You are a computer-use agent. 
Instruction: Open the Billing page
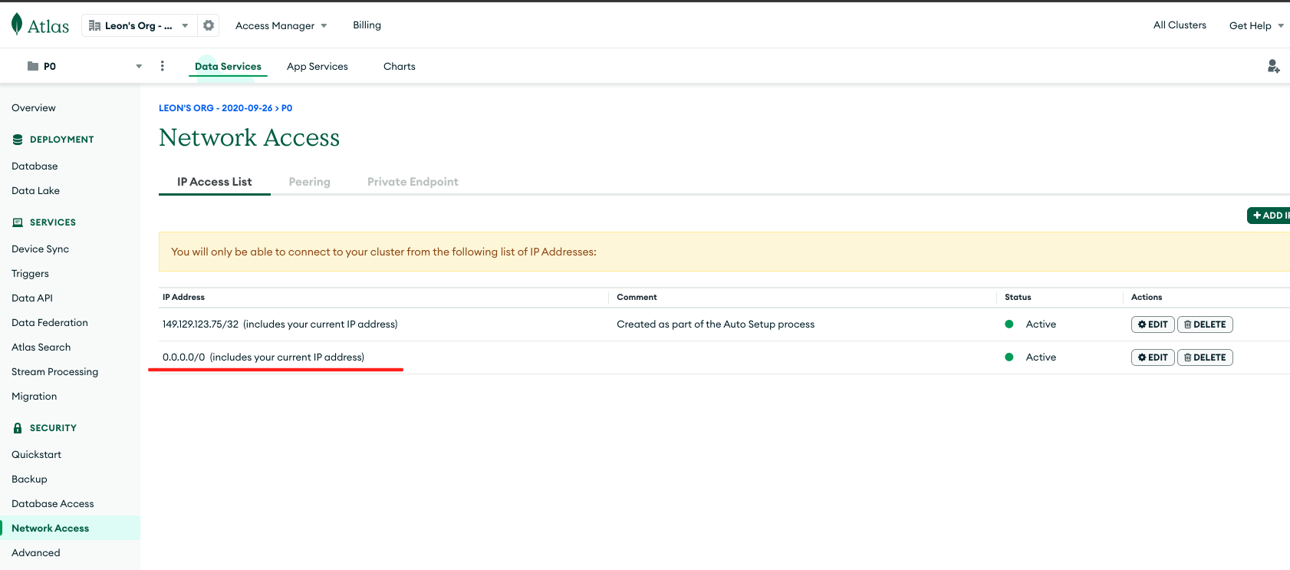point(367,25)
